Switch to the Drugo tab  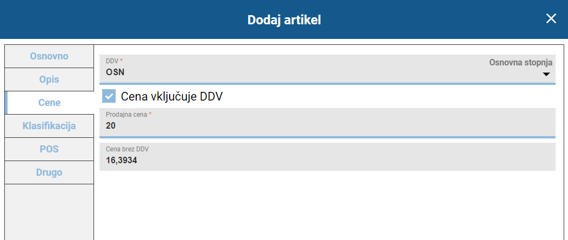[x=49, y=172]
